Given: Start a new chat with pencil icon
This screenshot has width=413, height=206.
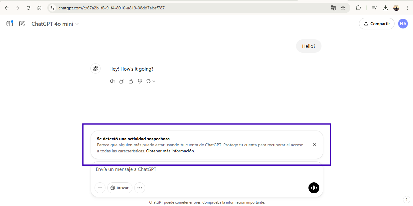Looking at the screenshot, I should click(22, 24).
